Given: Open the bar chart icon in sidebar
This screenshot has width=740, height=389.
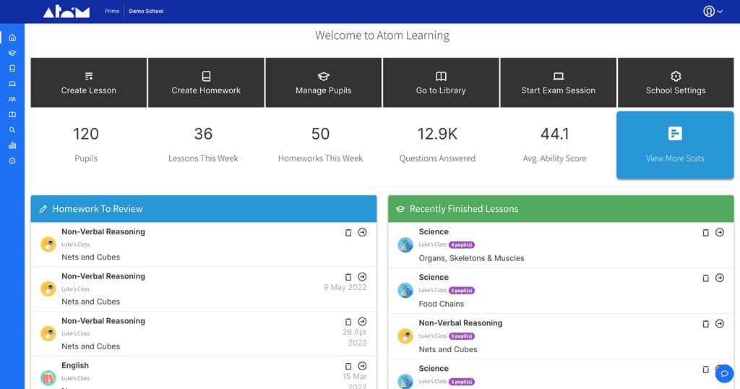Looking at the screenshot, I should (x=12, y=145).
